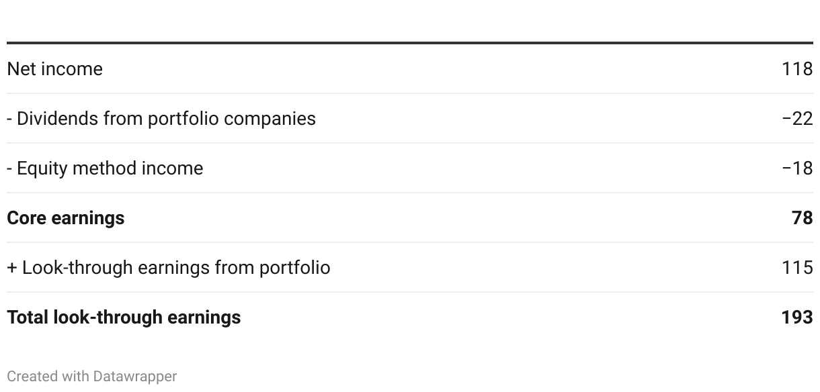
Task: Select the −18 equity method value
Action: pyautogui.click(x=797, y=168)
